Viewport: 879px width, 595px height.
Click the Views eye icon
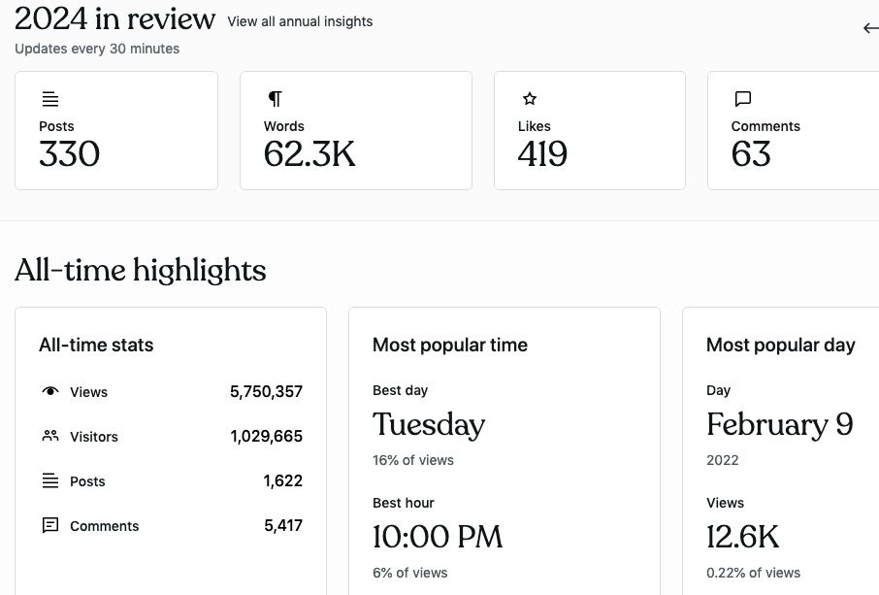tap(50, 392)
